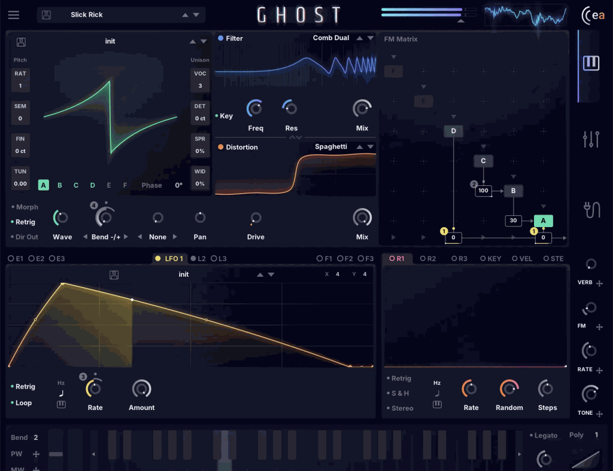Select previous global preset with up arrow

tap(186, 15)
